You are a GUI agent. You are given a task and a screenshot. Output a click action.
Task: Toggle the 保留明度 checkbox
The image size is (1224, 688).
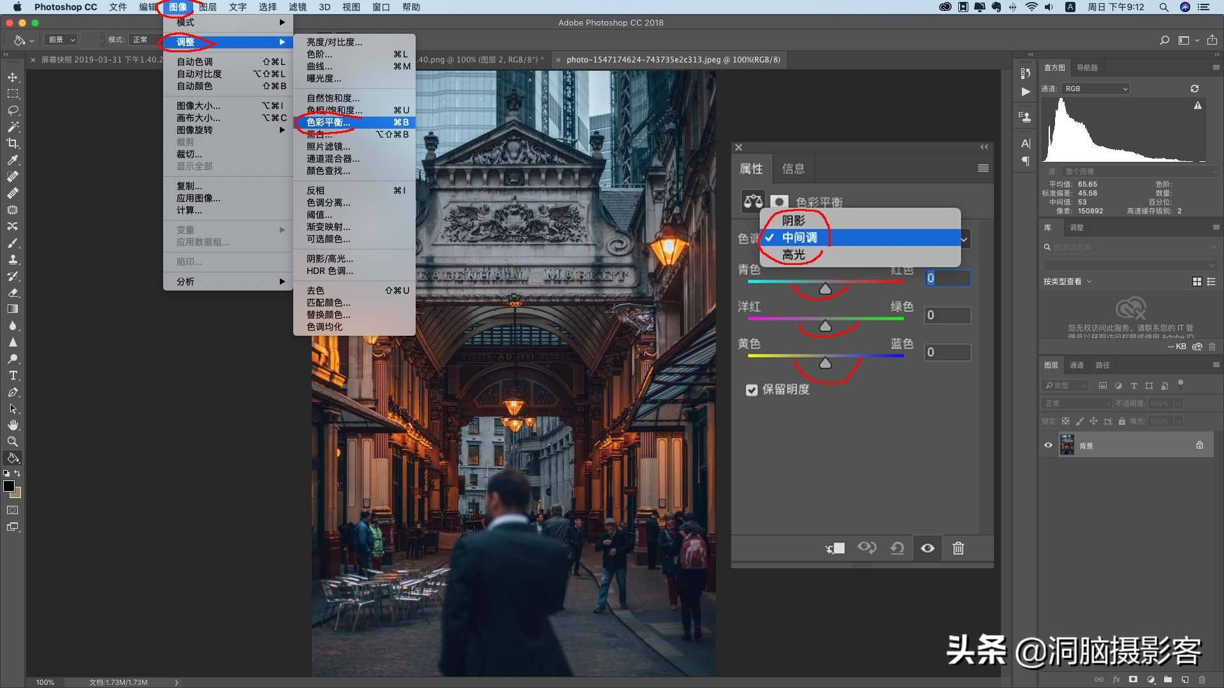click(x=752, y=390)
